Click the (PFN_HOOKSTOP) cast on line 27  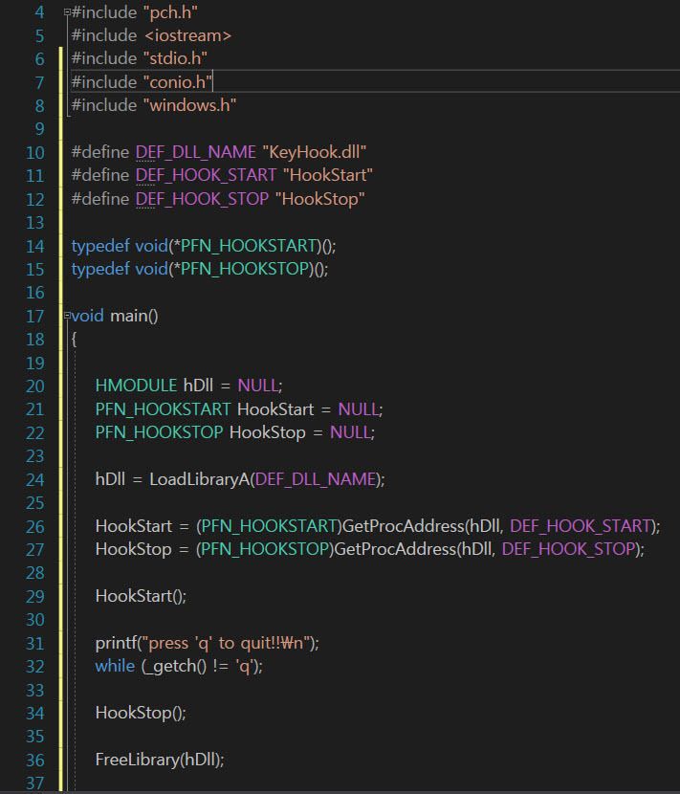pyautogui.click(x=265, y=549)
